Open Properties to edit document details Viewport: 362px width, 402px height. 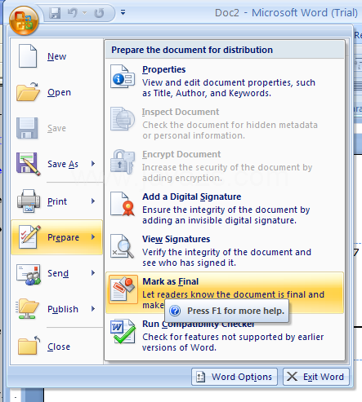[x=225, y=81]
